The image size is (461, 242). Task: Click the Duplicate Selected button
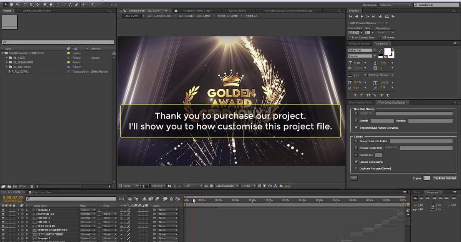[x=444, y=178]
